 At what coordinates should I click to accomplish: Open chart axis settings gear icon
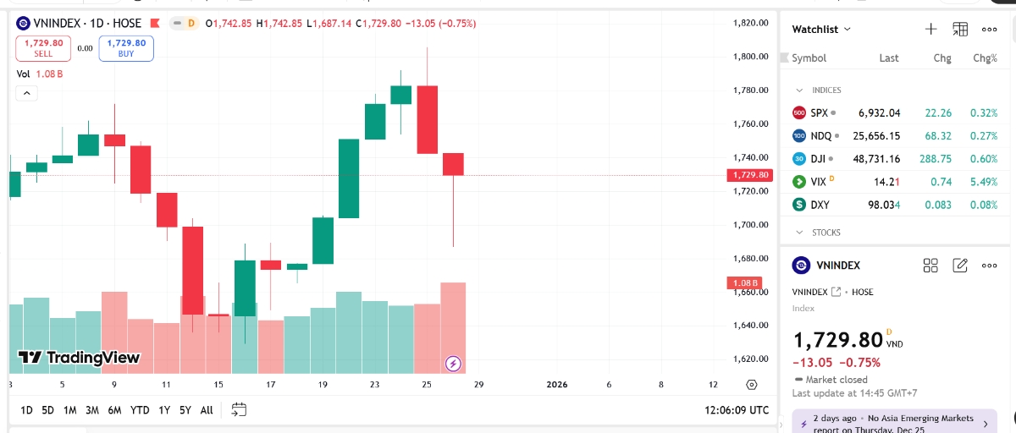click(752, 385)
